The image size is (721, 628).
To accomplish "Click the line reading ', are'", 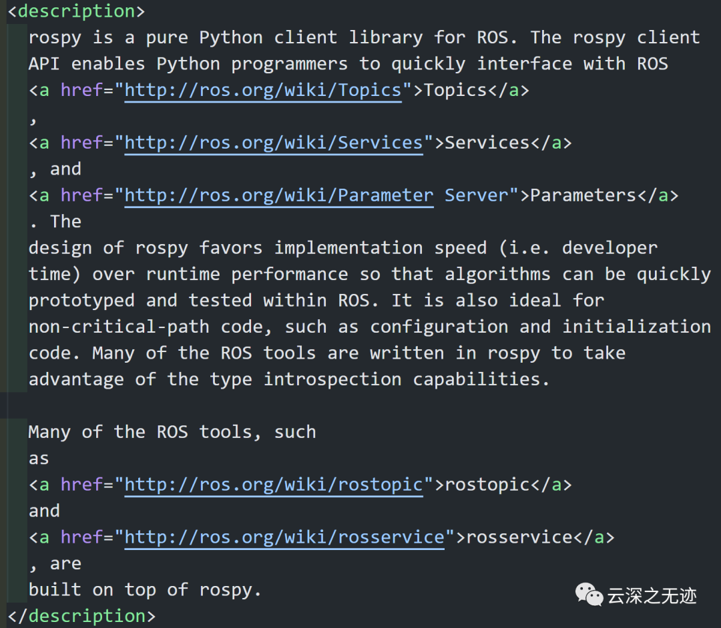I will [55, 564].
